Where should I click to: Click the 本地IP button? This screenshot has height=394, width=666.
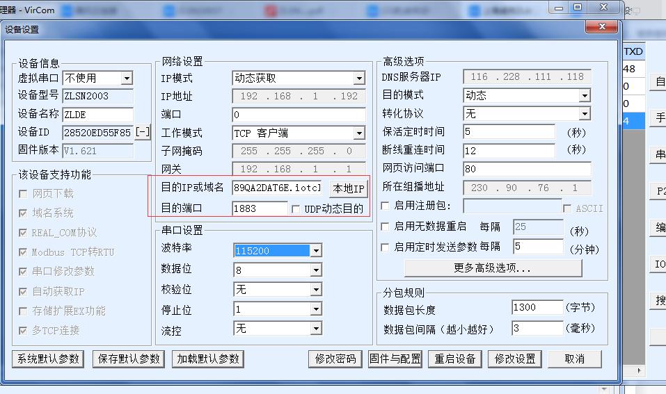[348, 188]
